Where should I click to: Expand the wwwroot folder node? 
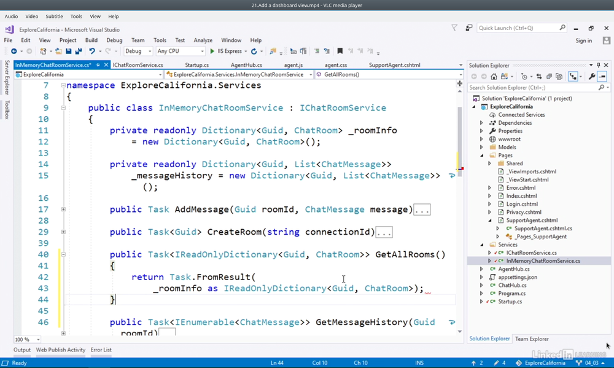481,139
